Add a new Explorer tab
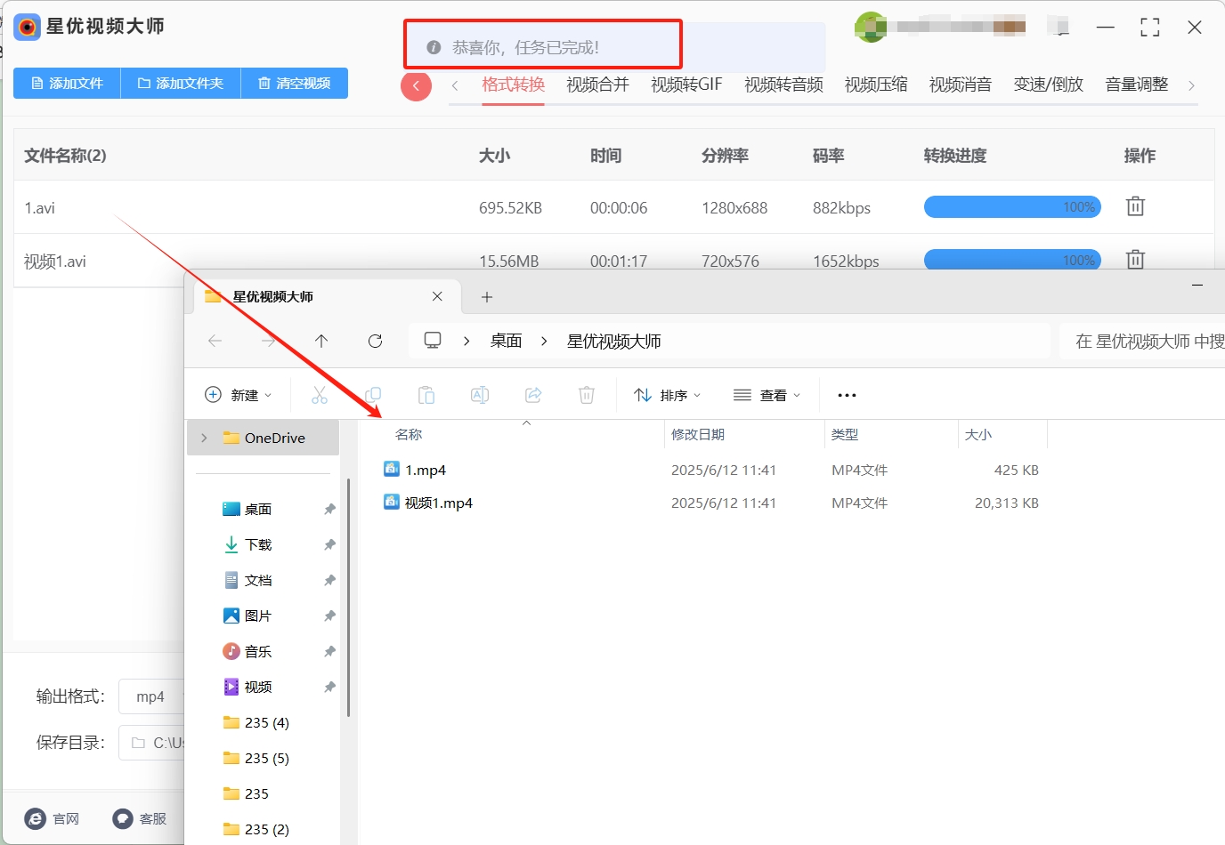 tap(486, 297)
